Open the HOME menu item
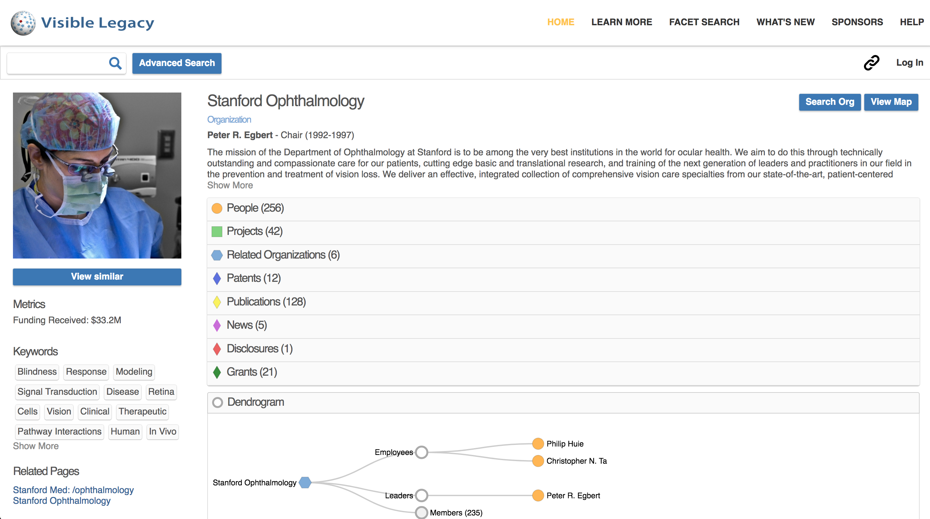 click(x=560, y=22)
